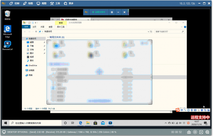Click the fullscreen capture icon in status bar

click(201, 132)
